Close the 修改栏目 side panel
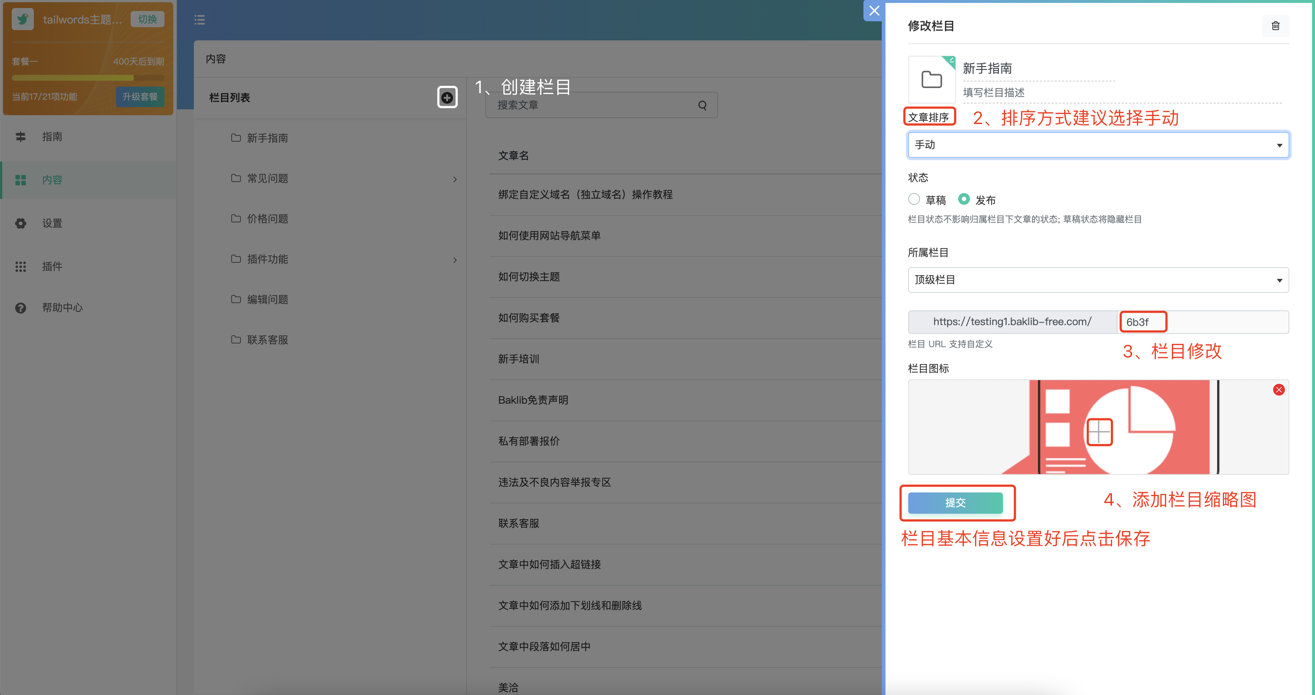Viewport: 1315px width, 695px height. (874, 11)
